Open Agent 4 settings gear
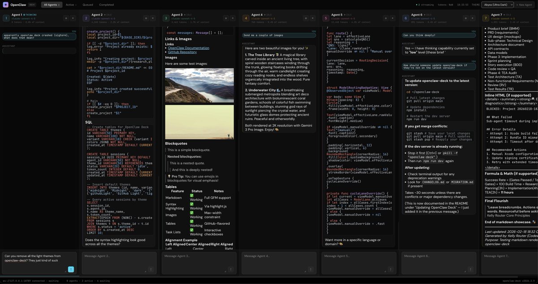The width and height of the screenshot is (538, 284). click(x=306, y=18)
